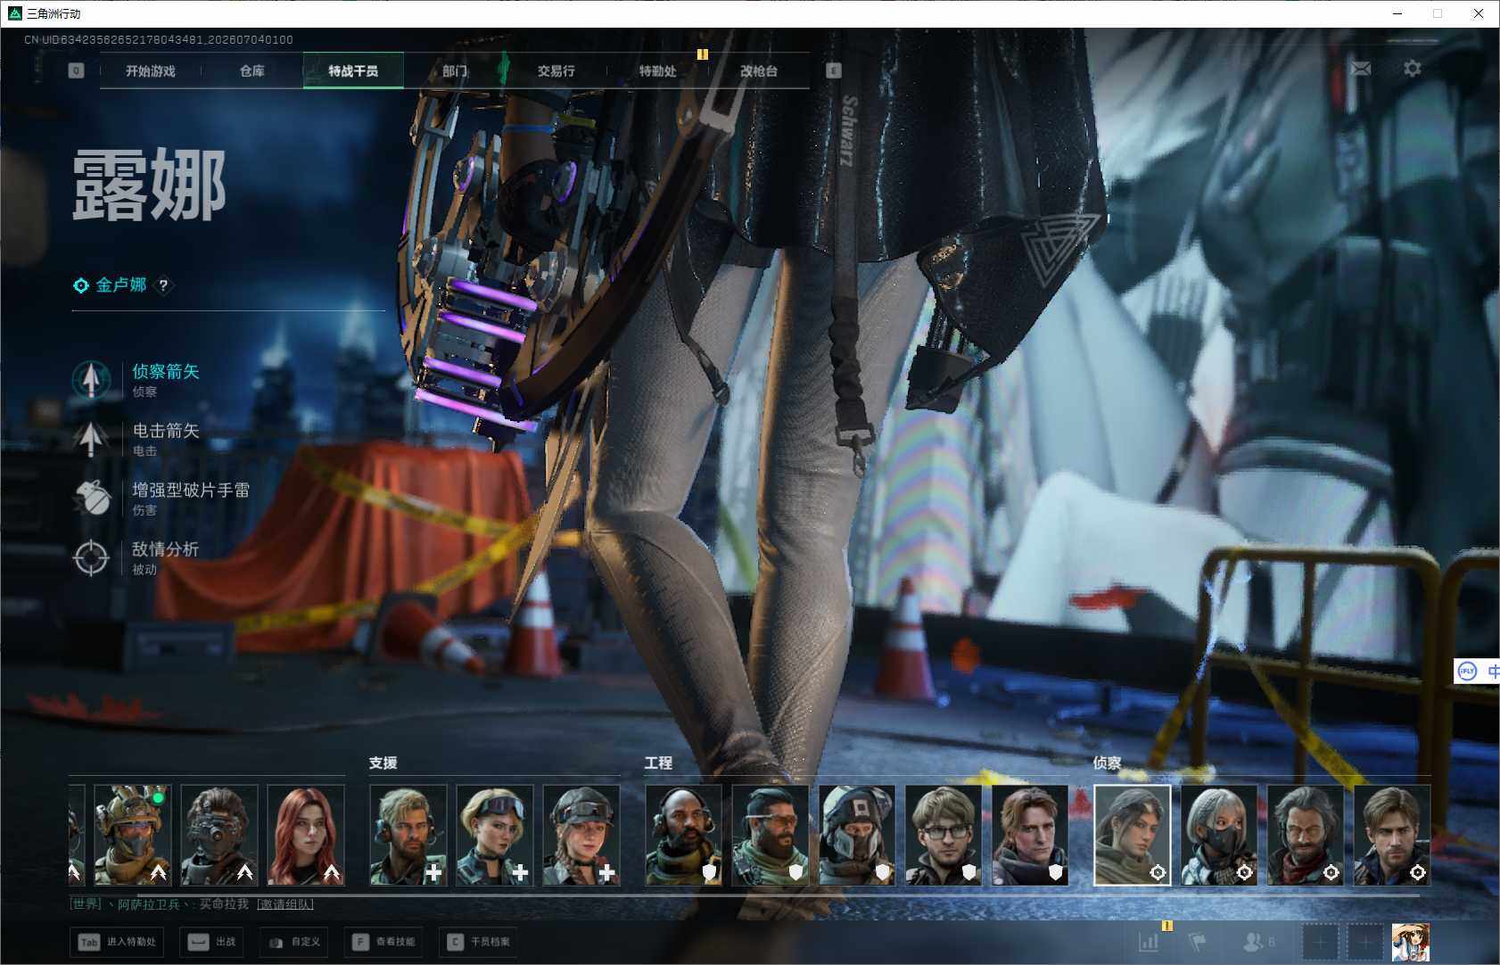Click the 进入特勤处 button
The image size is (1500, 965).
(x=117, y=942)
